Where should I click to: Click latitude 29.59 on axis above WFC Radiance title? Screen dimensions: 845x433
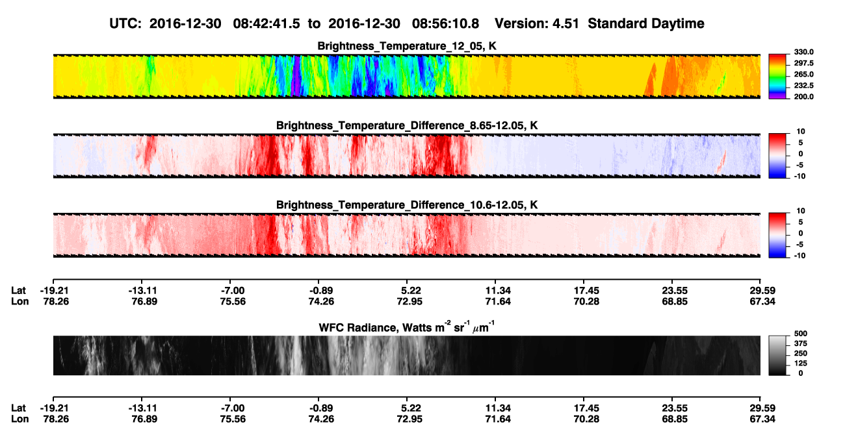[x=761, y=290]
